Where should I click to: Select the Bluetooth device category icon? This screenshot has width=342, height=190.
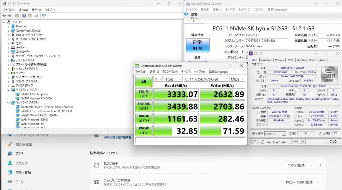point(13,26)
